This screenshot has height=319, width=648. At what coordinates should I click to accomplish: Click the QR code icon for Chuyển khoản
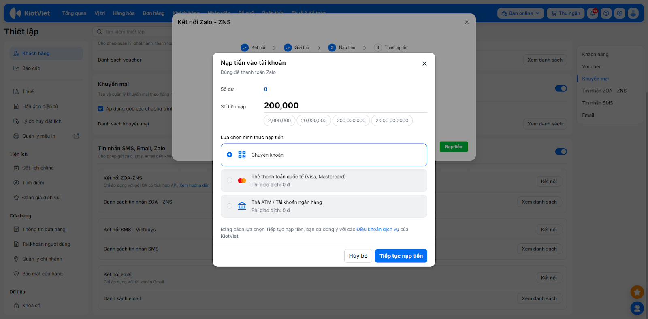[242, 155]
